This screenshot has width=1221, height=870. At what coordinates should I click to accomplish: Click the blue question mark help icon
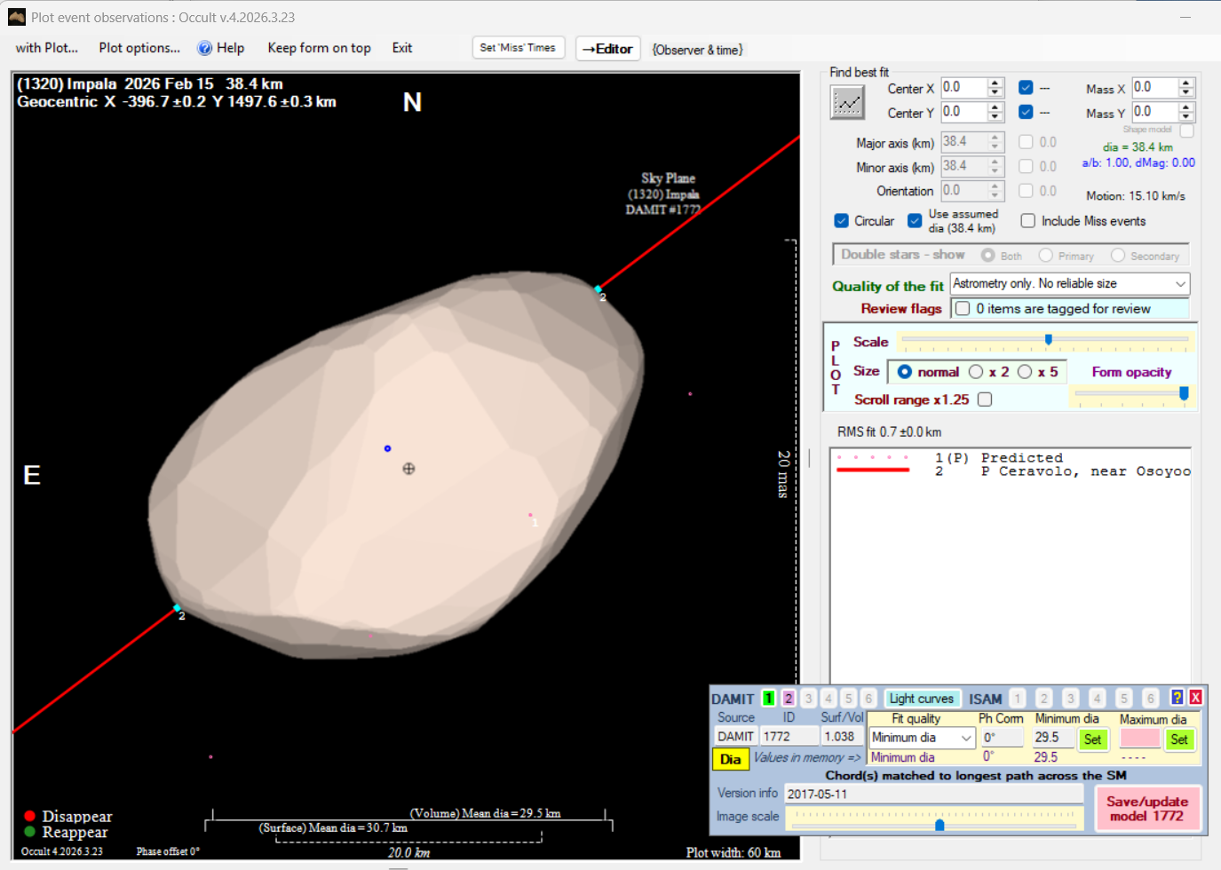[1177, 698]
